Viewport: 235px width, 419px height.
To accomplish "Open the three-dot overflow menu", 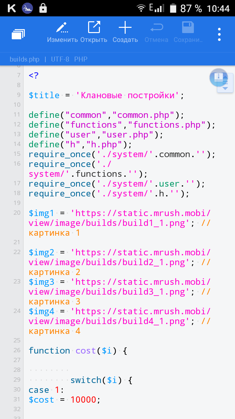I will [x=219, y=34].
